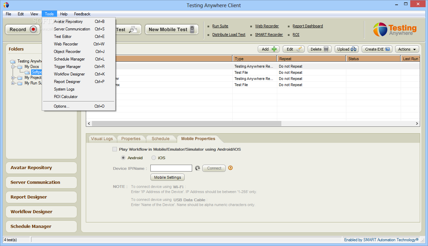Click scroll right arrow of test list
Viewport: 428px width, 246px height.
click(x=417, y=123)
